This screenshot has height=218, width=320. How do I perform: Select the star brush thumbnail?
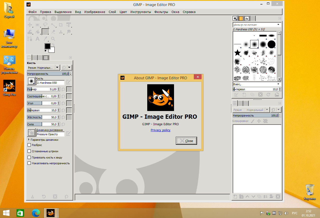pyautogui.click(x=237, y=52)
